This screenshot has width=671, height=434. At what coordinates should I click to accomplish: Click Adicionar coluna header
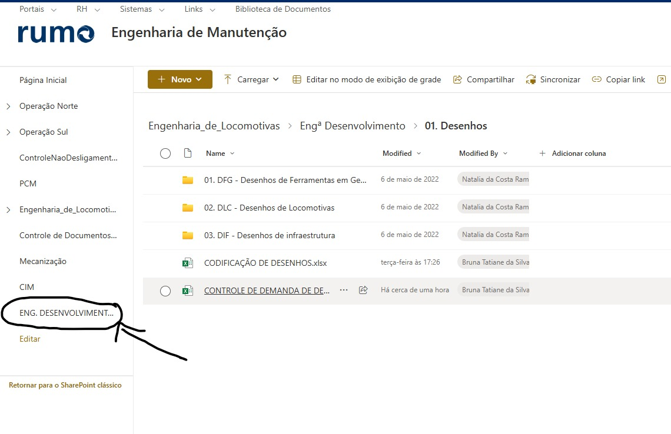tap(573, 153)
